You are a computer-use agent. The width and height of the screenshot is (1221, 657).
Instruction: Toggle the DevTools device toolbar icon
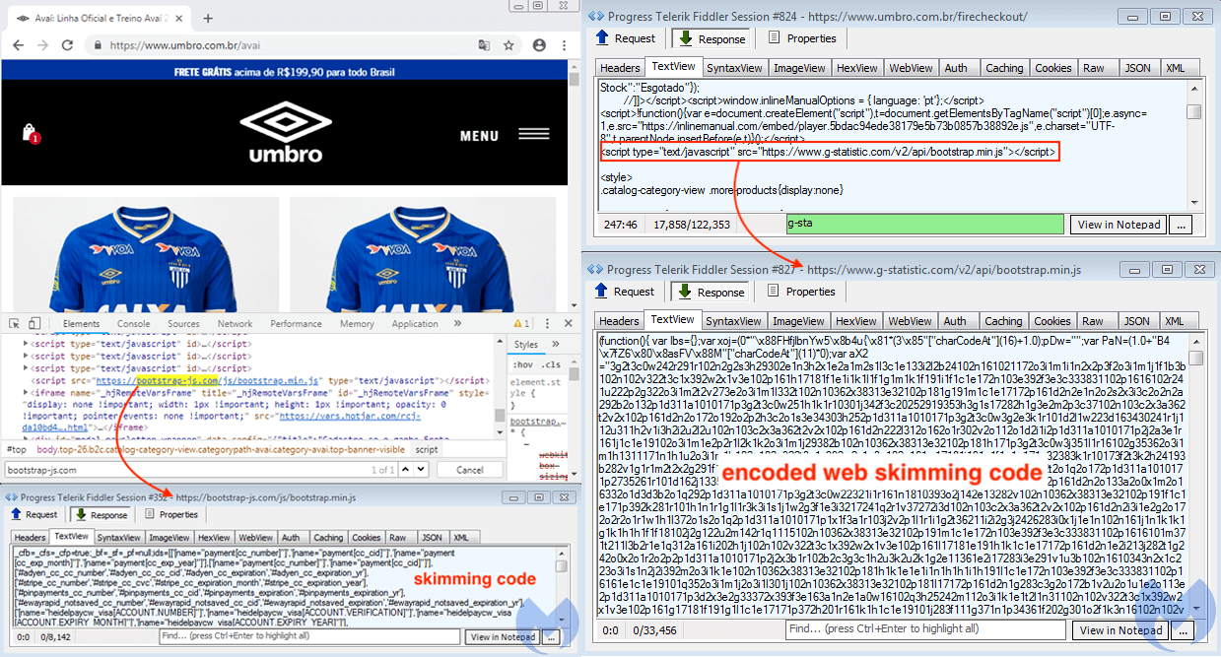pyautogui.click(x=34, y=323)
